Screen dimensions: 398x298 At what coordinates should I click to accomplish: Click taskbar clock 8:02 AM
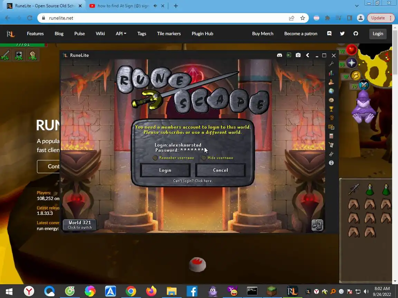tap(382, 291)
